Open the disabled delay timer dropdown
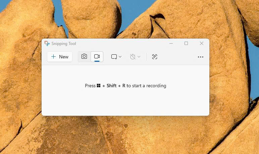The width and height of the screenshot is (259, 154). pyautogui.click(x=135, y=57)
